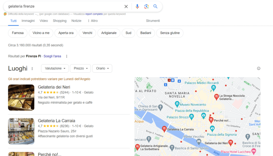Select Basilica di Santo Spirito church marker

click(x=172, y=148)
